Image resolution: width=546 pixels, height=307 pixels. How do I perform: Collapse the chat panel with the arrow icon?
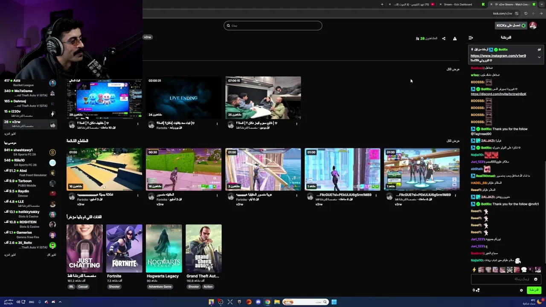tap(470, 38)
